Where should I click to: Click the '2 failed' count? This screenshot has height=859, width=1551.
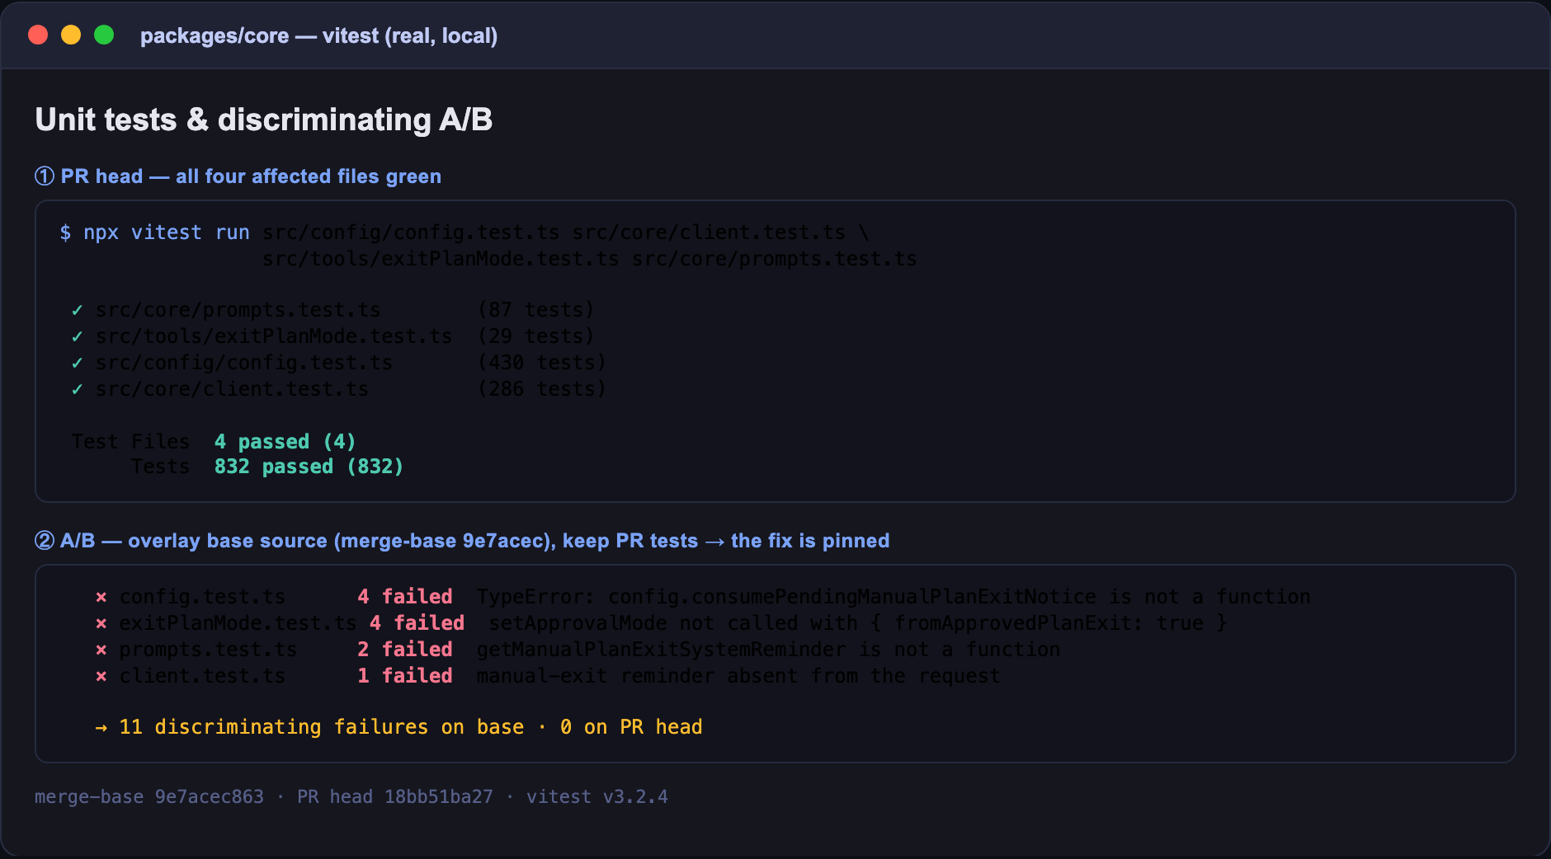click(x=405, y=650)
